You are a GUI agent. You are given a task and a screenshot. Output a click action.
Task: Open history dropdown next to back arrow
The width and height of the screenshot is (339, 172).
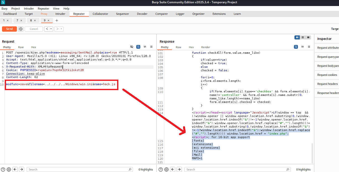51,29
